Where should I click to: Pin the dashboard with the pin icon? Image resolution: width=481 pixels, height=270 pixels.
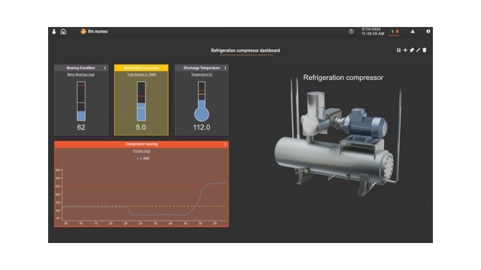coord(412,50)
